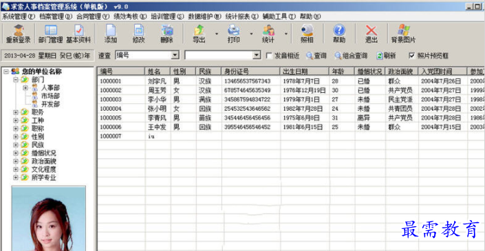Click the 背景图片 toolbar icon
The width and height of the screenshot is (485, 251).
[x=403, y=34]
